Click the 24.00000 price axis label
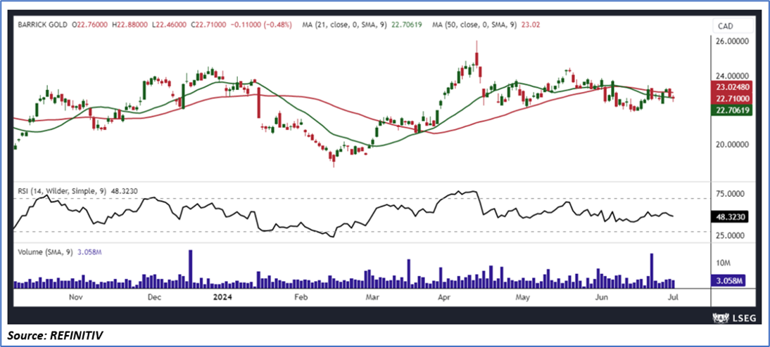Viewport: 770px width, 347px height. point(733,77)
